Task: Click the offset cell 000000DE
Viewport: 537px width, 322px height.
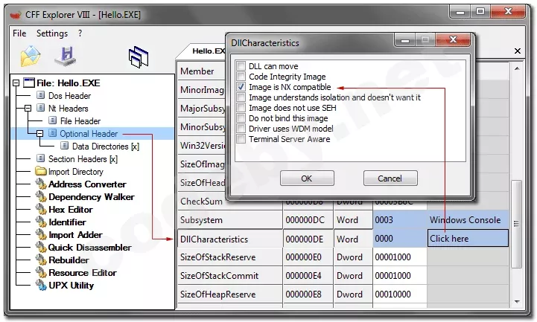Action: click(308, 239)
